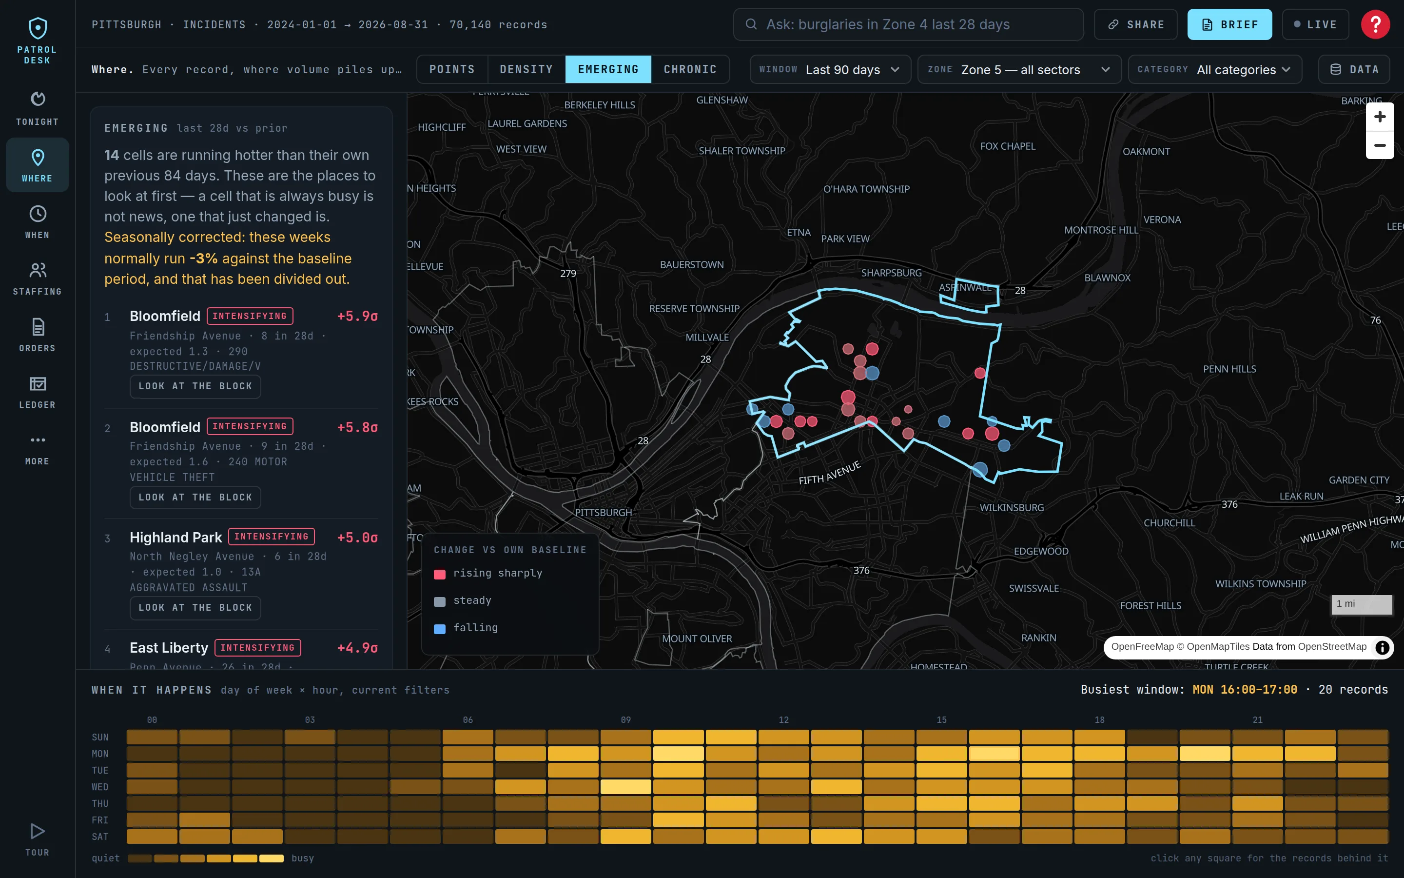Click the falling blue legend swatch
This screenshot has width=1404, height=878.
(440, 628)
